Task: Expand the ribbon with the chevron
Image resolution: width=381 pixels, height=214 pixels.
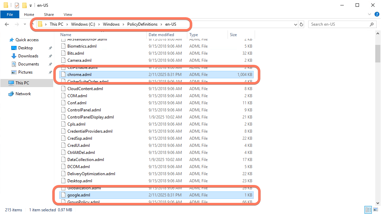Action: (x=369, y=15)
